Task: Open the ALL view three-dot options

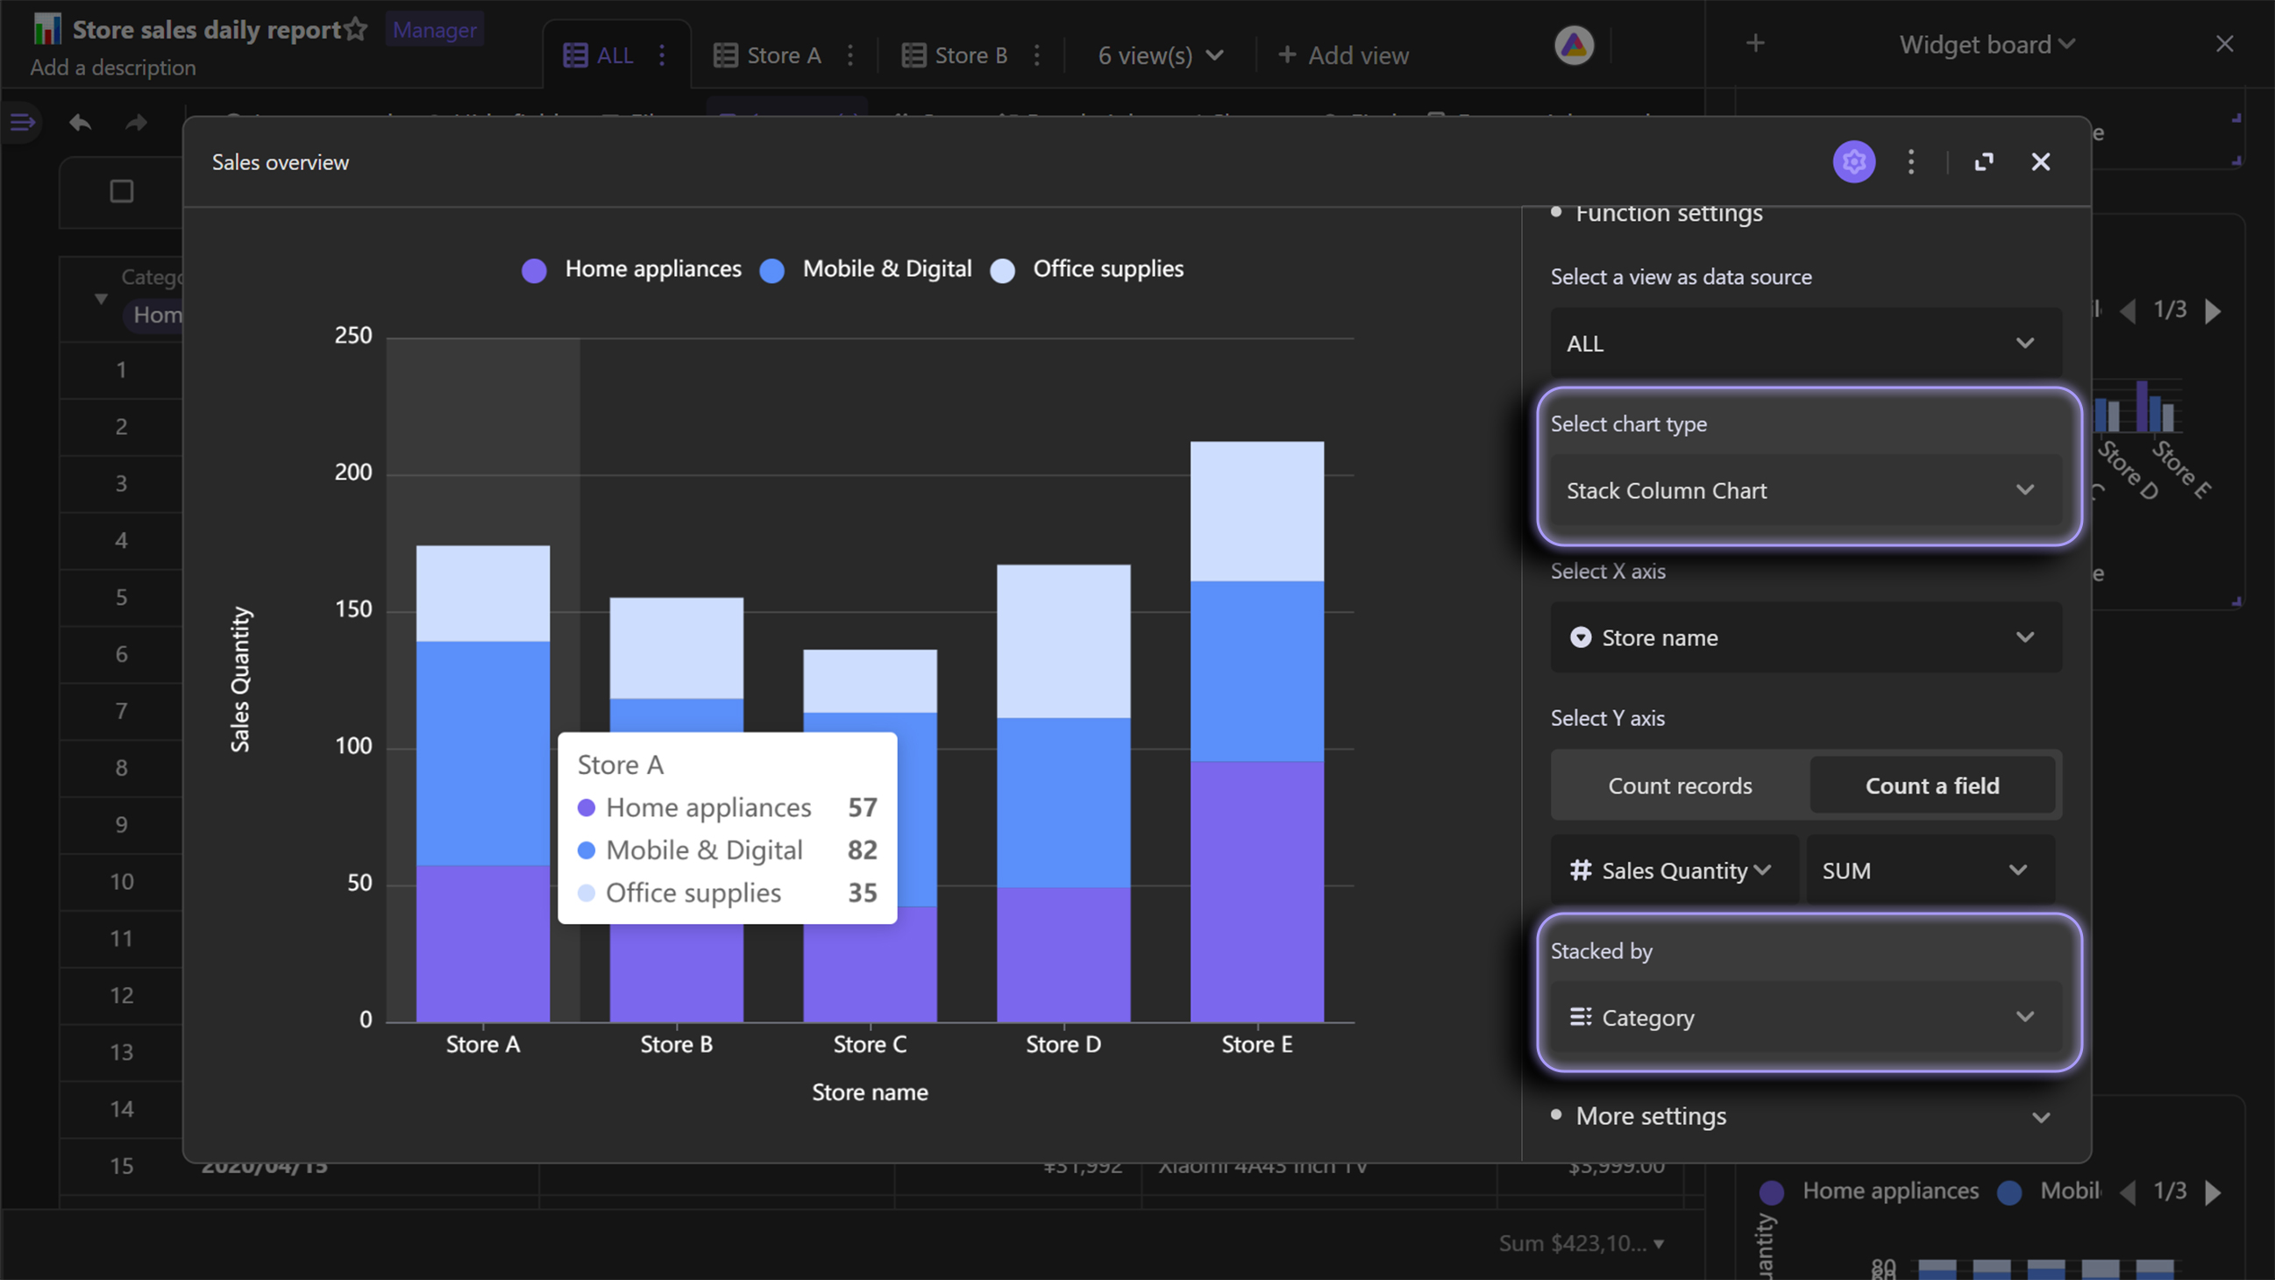Action: (662, 55)
